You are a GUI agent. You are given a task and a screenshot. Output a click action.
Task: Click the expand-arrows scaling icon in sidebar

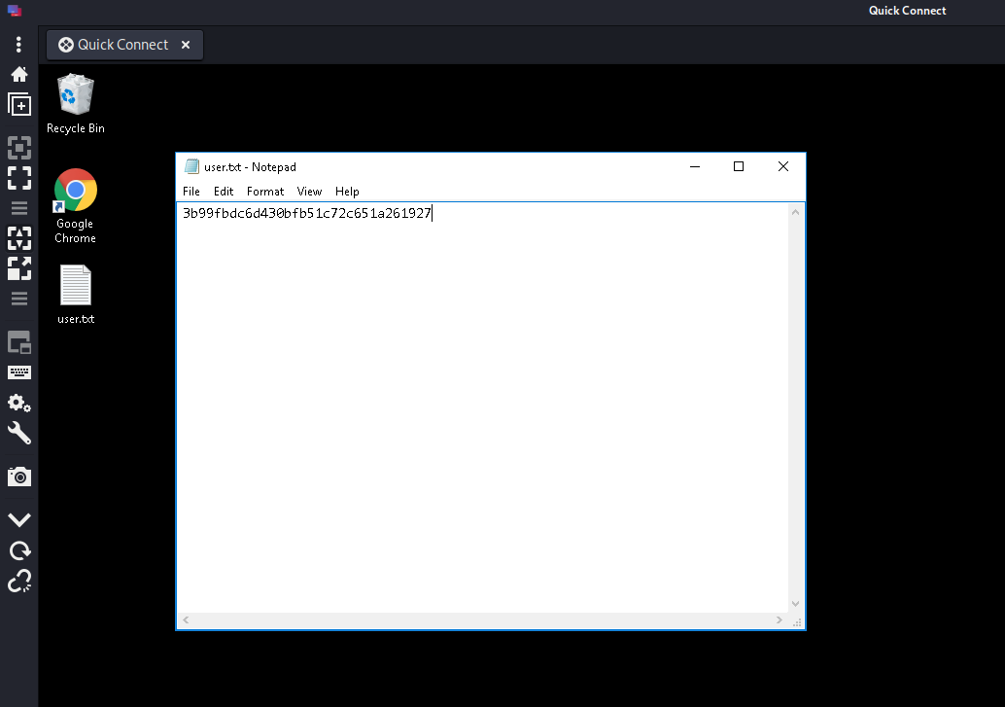pos(19,268)
